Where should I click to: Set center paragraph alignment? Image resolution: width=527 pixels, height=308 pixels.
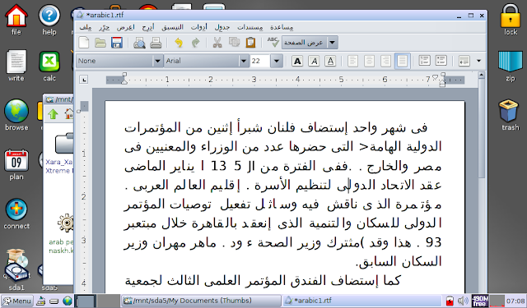[x=369, y=61]
